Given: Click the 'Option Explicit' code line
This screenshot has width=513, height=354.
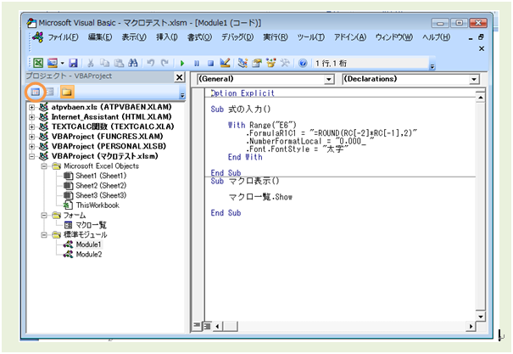Looking at the screenshot, I should 243,93.
